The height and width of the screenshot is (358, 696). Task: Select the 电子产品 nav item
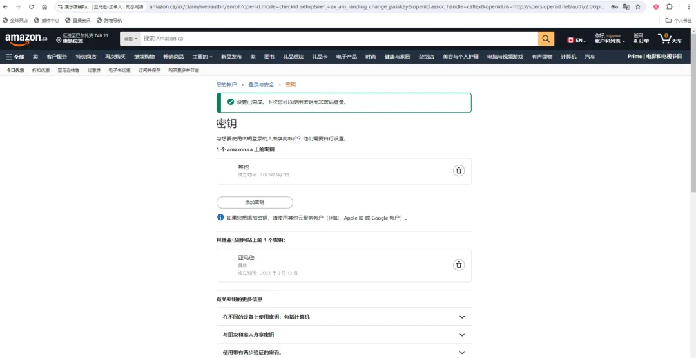click(346, 57)
